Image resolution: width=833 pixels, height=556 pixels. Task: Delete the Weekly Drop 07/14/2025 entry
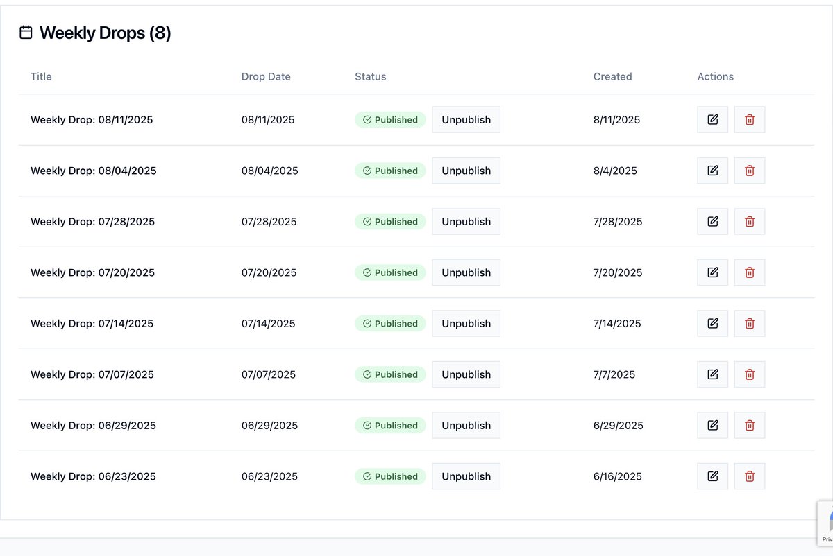pyautogui.click(x=750, y=324)
